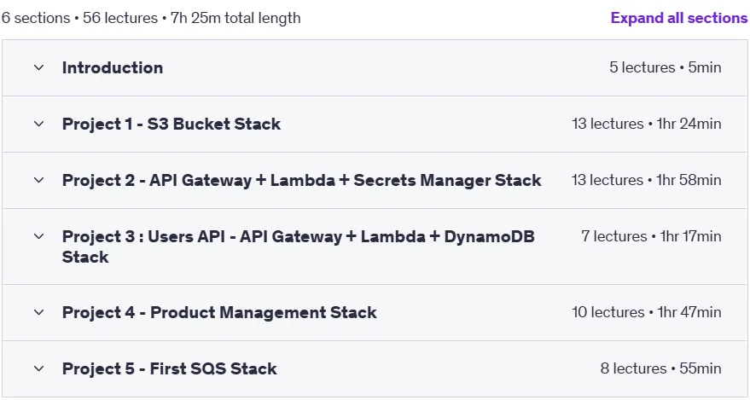
Task: Click Project 3 : Users API DynamoDB Stack title
Action: [299, 246]
